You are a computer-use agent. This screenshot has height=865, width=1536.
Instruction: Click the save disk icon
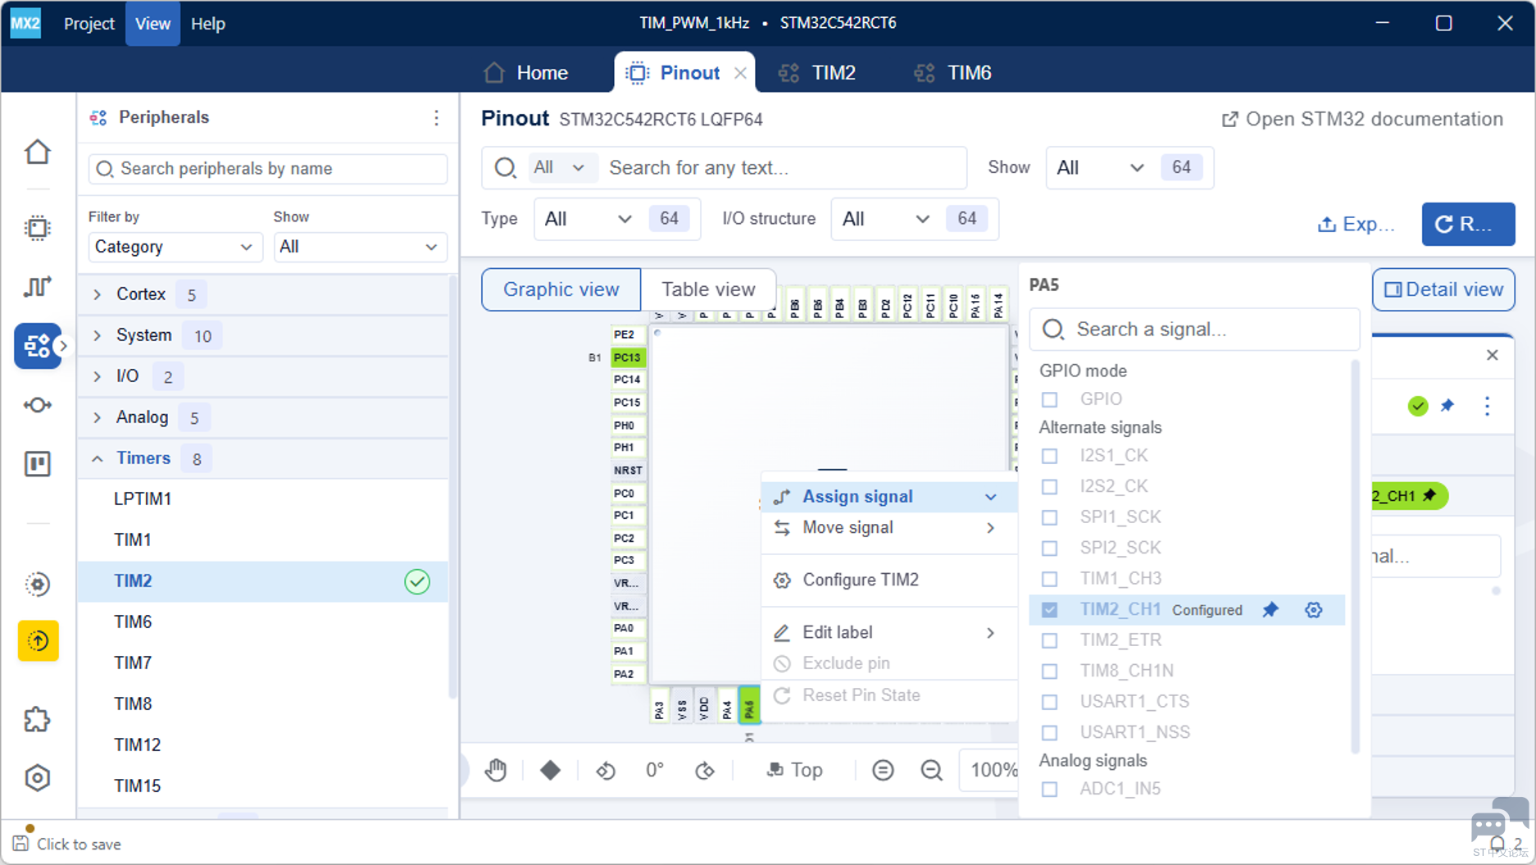pyautogui.click(x=21, y=843)
